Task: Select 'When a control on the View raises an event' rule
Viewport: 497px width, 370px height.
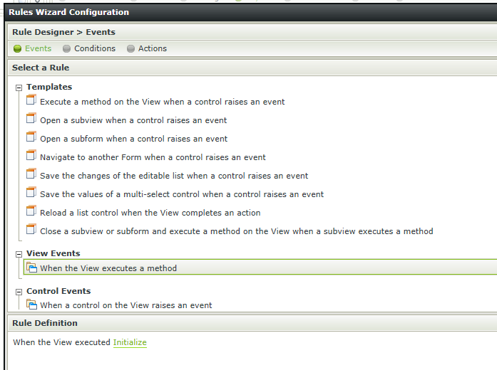Action: (x=125, y=305)
